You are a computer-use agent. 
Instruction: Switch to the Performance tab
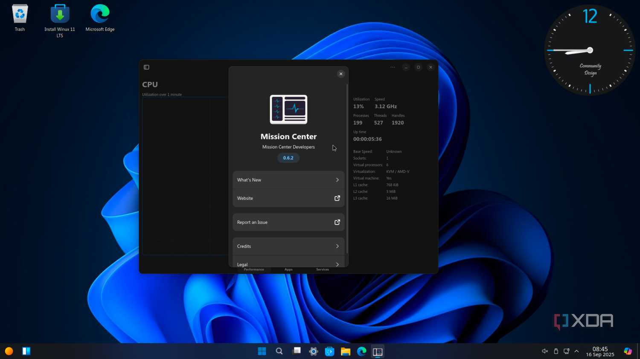254,269
